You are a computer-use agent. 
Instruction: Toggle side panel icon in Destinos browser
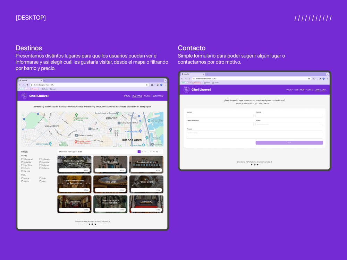pyautogui.click(x=158, y=85)
